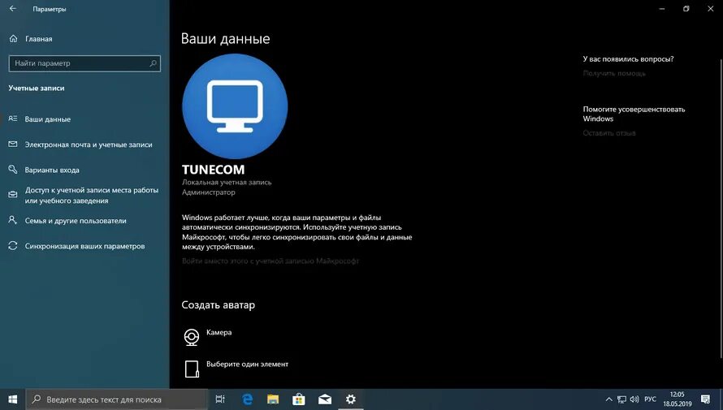The width and height of the screenshot is (723, 410).
Task: Choose Камера to create an avatar
Action: 219,332
